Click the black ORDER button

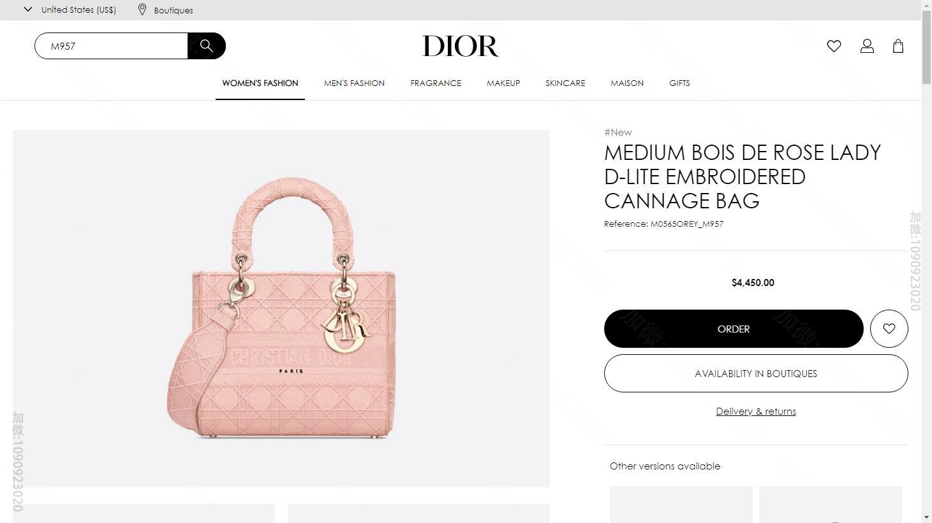[734, 329]
